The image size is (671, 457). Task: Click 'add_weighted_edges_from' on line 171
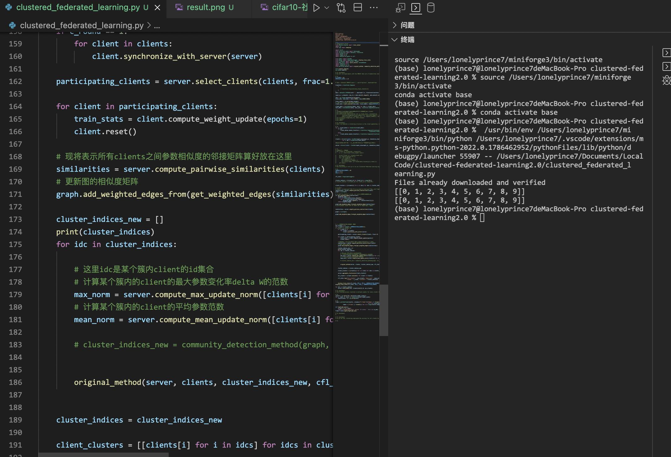tap(135, 194)
